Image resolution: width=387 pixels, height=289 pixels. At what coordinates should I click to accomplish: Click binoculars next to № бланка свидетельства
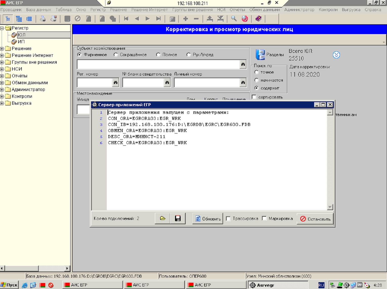(x=167, y=82)
